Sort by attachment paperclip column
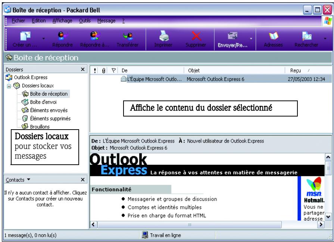 click(x=103, y=70)
